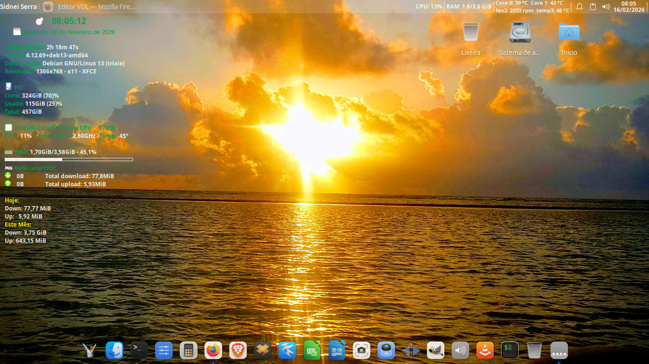Launch VLC media player from the dock

(x=485, y=351)
